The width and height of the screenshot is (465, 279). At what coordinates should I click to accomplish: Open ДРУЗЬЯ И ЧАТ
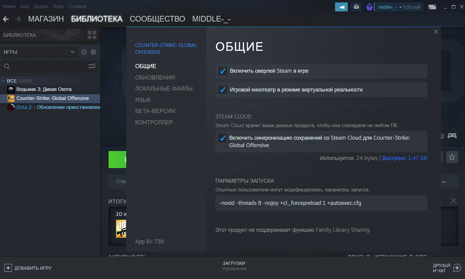point(447,268)
